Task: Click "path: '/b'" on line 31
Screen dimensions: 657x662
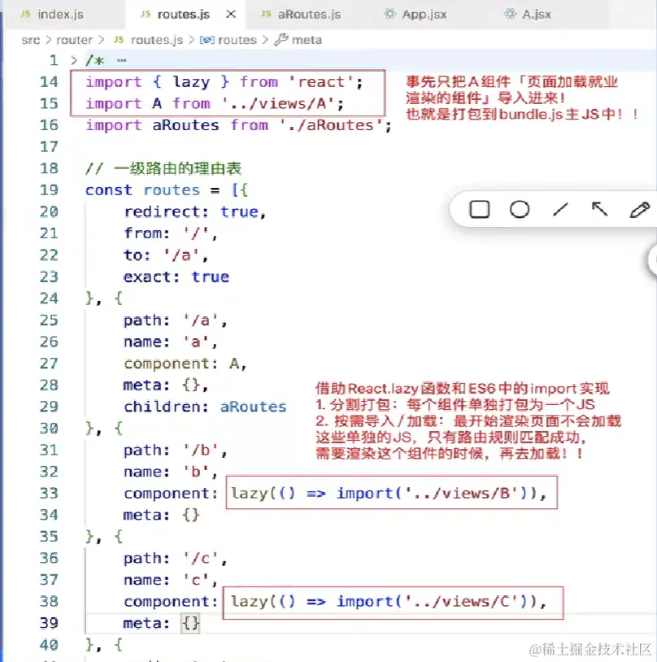Action: pos(172,451)
